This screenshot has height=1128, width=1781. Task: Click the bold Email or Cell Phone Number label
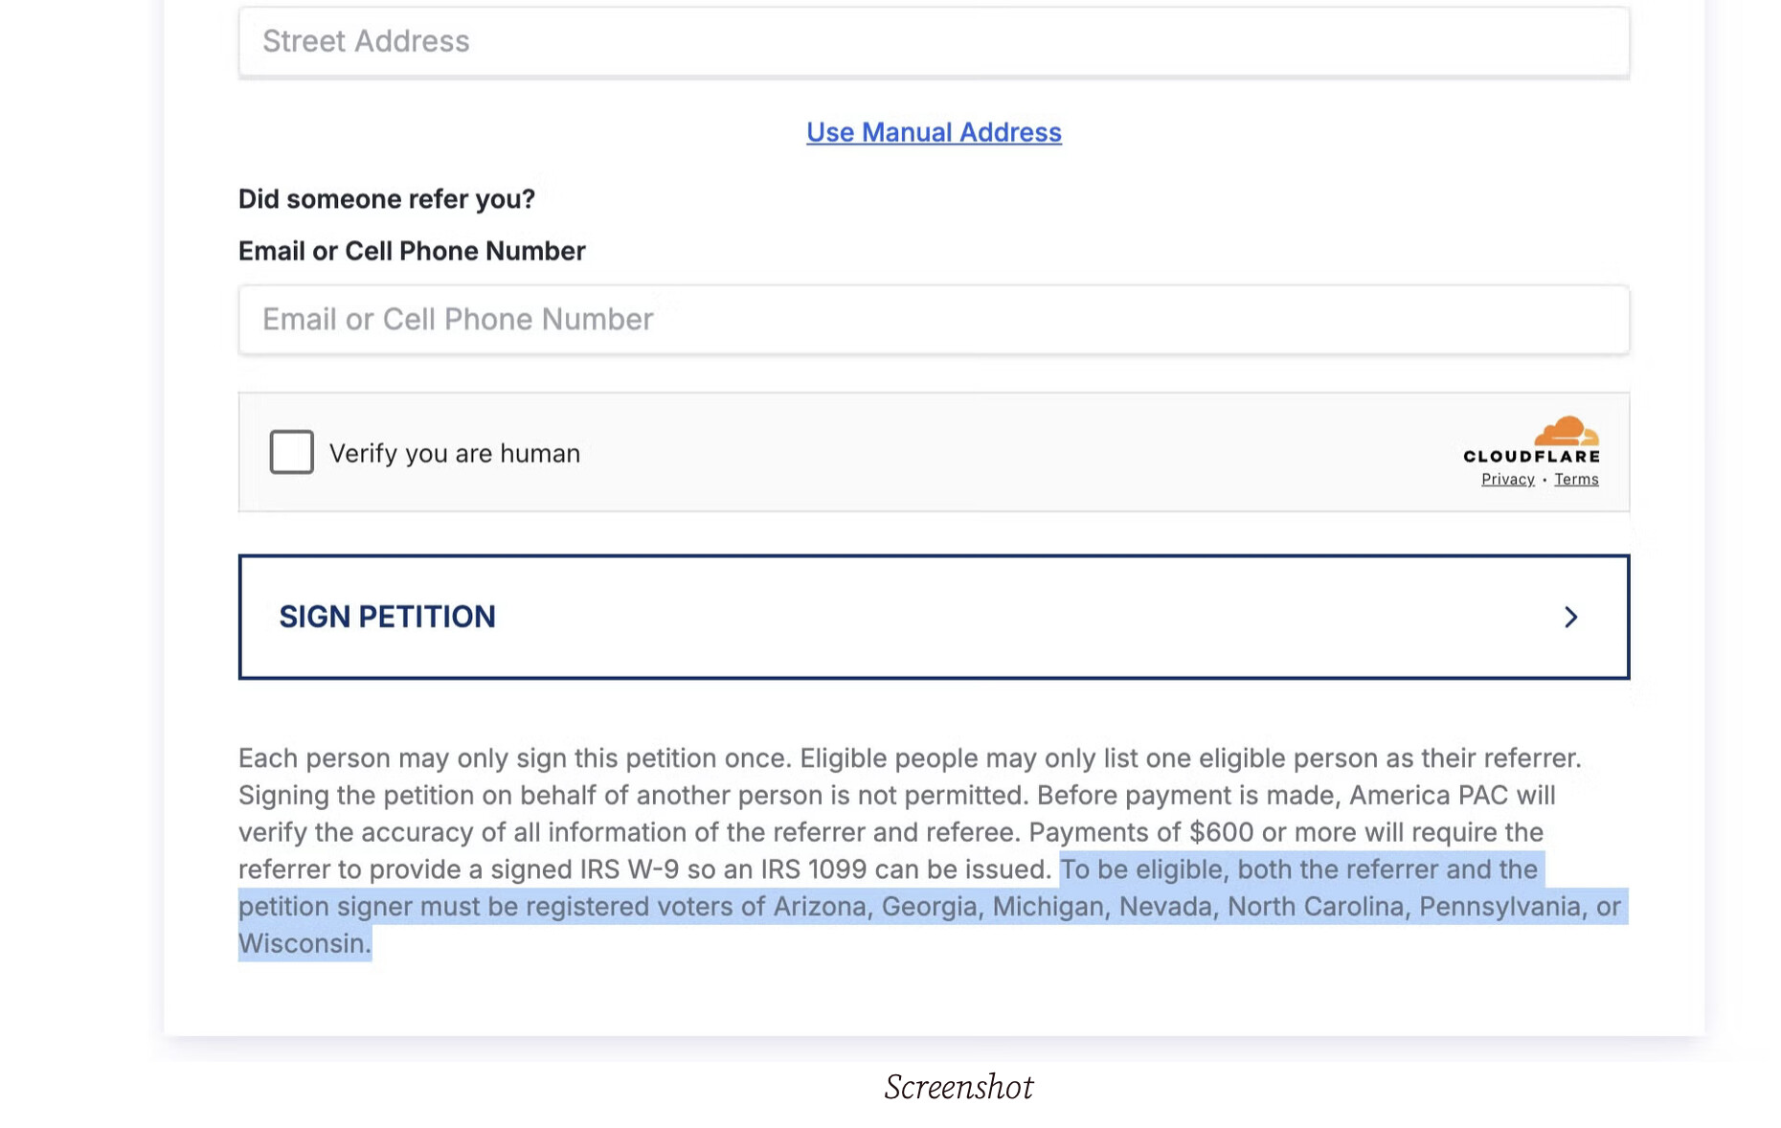412,251
